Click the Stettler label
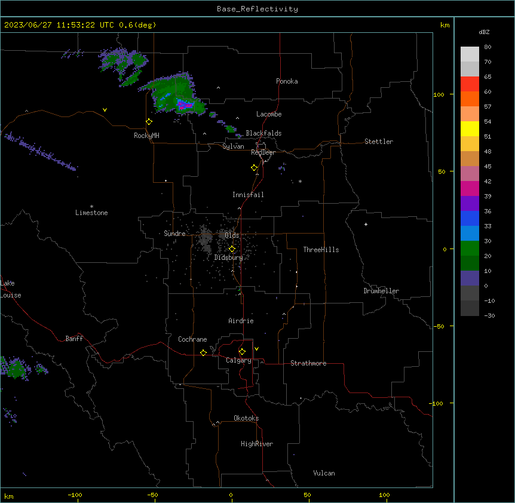This screenshot has height=503, width=515. (379, 142)
